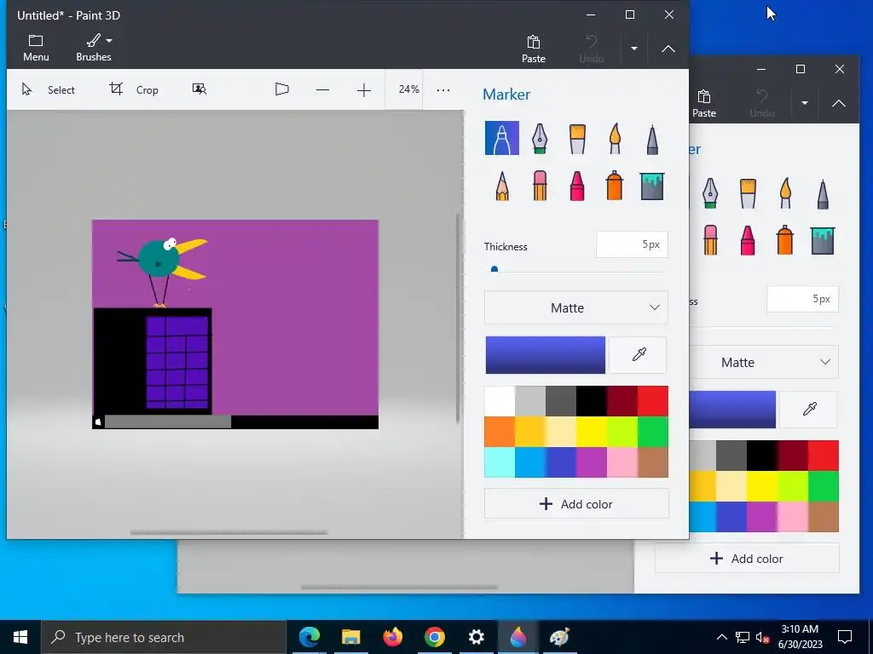Click the Magic select icon

pos(199,89)
